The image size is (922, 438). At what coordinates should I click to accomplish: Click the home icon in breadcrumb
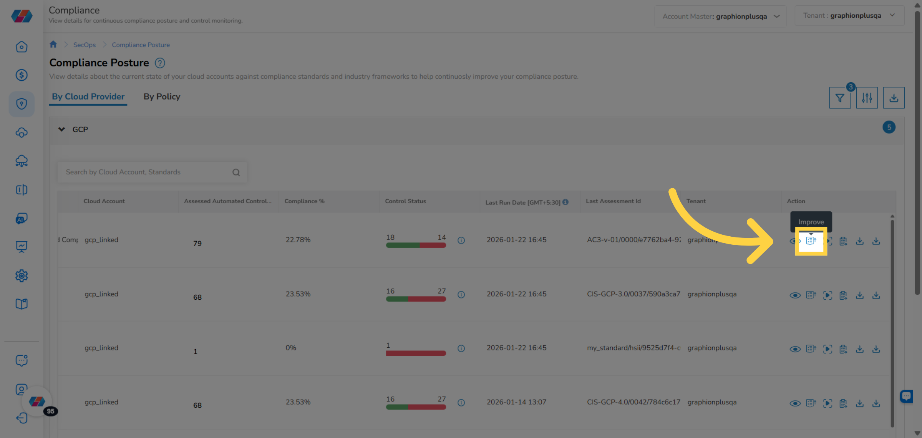pos(53,44)
